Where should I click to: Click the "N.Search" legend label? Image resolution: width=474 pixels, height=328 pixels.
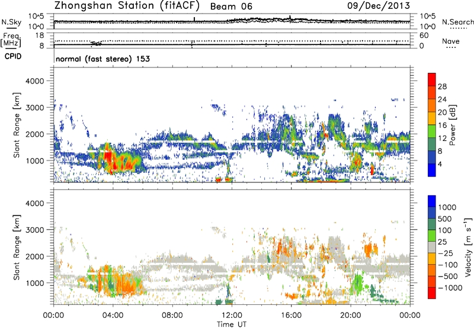click(x=457, y=22)
